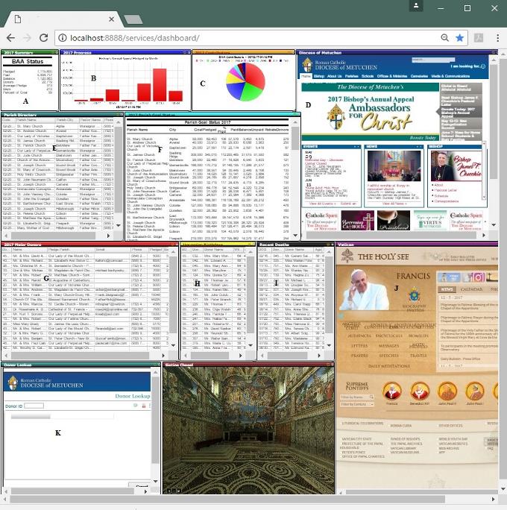
Task: Select the John Paul II pontiff medallion
Action: [447, 391]
